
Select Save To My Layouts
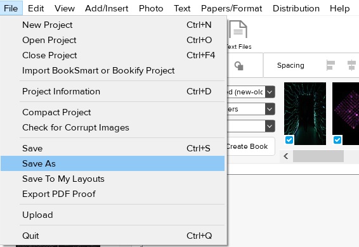(x=113, y=179)
